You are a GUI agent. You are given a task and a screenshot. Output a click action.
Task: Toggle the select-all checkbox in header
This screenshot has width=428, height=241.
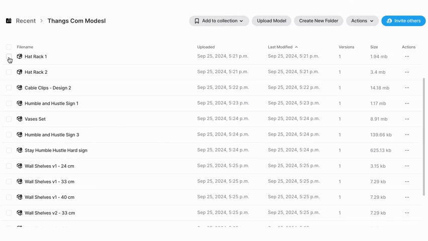pos(9,47)
